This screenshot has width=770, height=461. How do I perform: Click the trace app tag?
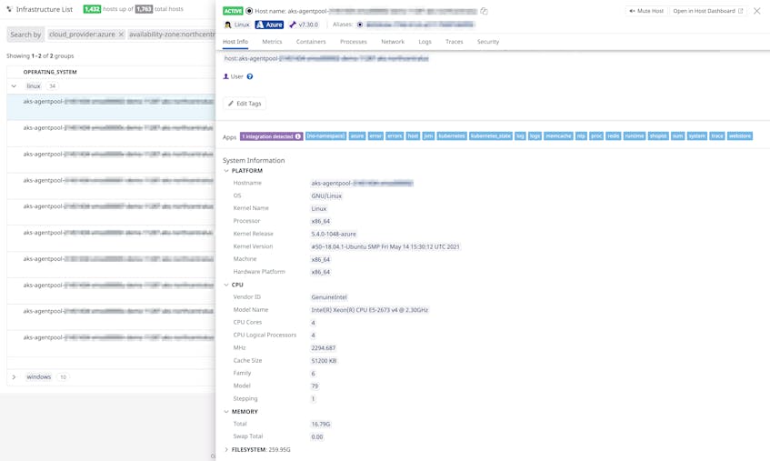click(x=717, y=136)
